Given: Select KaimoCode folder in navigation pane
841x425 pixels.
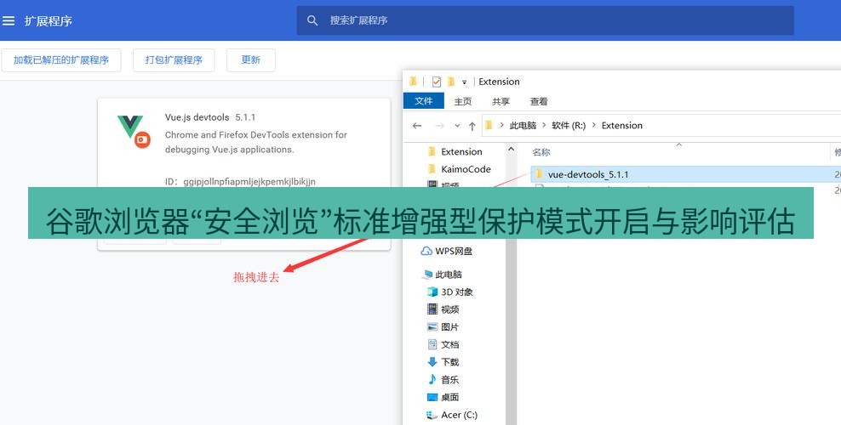Looking at the screenshot, I should [466, 169].
